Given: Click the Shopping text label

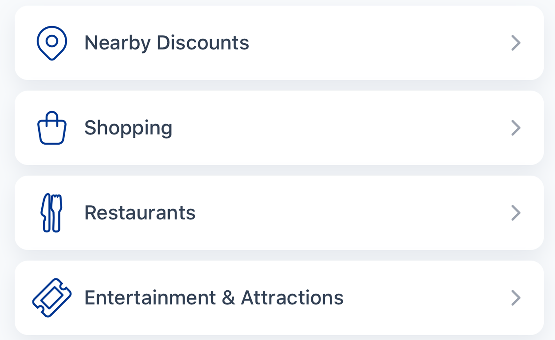Looking at the screenshot, I should (128, 128).
